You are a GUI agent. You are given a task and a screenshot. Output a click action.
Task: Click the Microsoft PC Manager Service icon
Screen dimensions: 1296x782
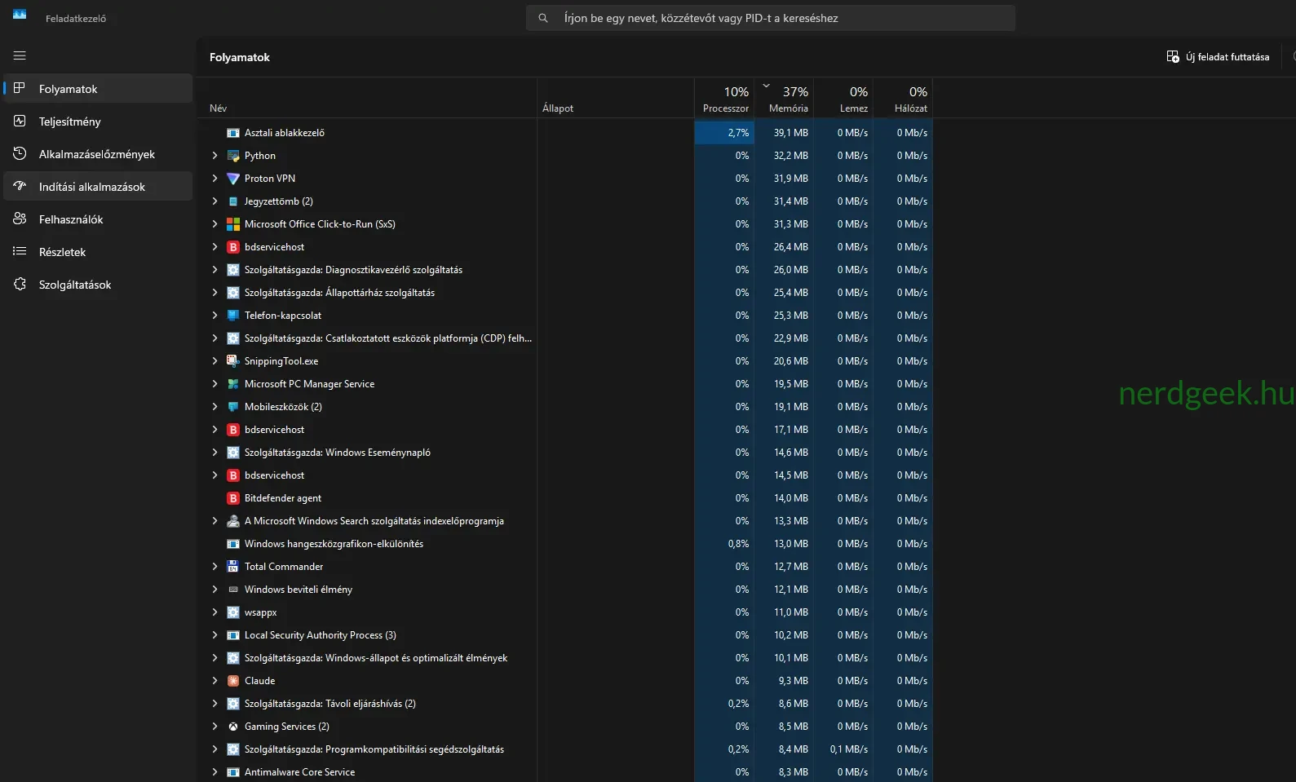pyautogui.click(x=233, y=384)
